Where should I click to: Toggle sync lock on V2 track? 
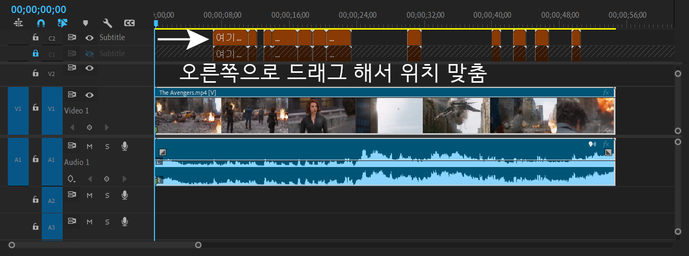click(x=72, y=68)
